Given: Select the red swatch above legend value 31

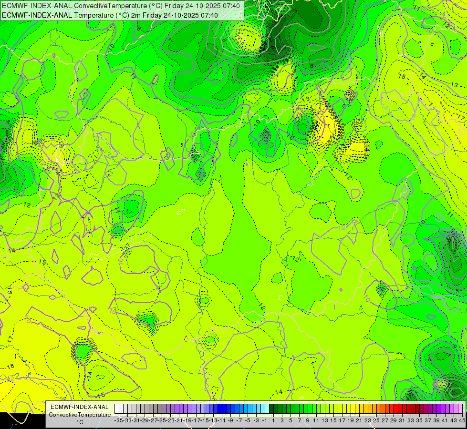Looking at the screenshot, I should pos(400,409).
